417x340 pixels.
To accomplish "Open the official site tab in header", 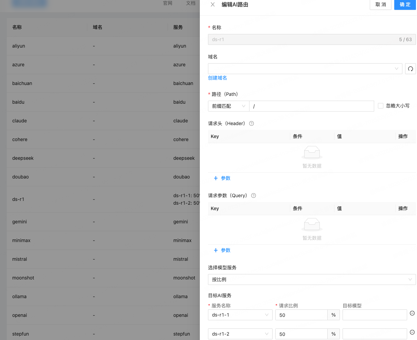I will 168,3.
